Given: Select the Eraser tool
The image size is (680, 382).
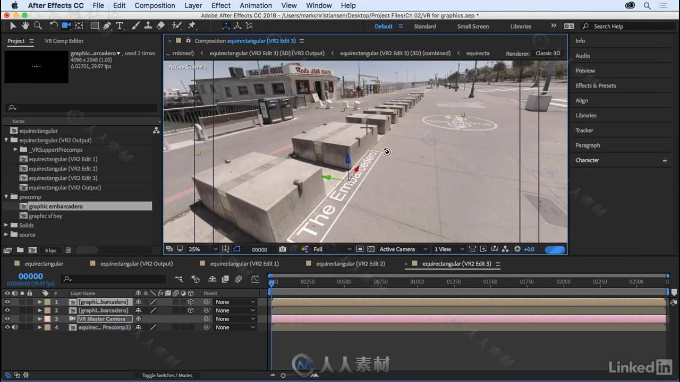Looking at the screenshot, I should pos(160,25).
